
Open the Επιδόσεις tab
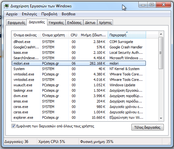74,23
